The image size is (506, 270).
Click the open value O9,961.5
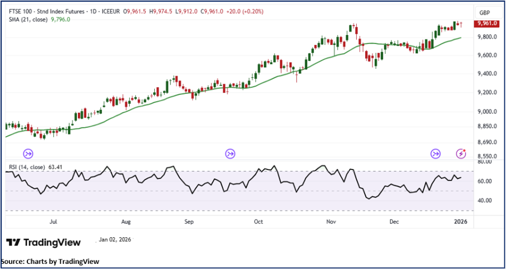(x=135, y=12)
